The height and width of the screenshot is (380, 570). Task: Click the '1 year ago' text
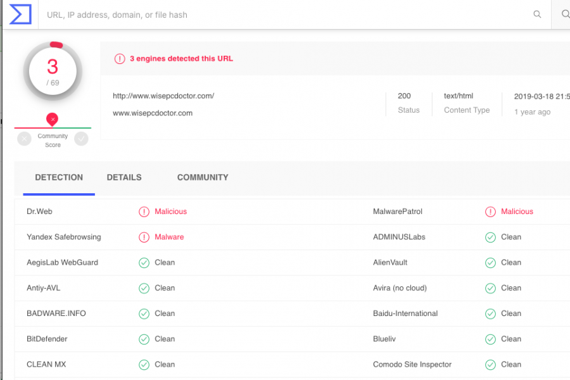(x=532, y=112)
